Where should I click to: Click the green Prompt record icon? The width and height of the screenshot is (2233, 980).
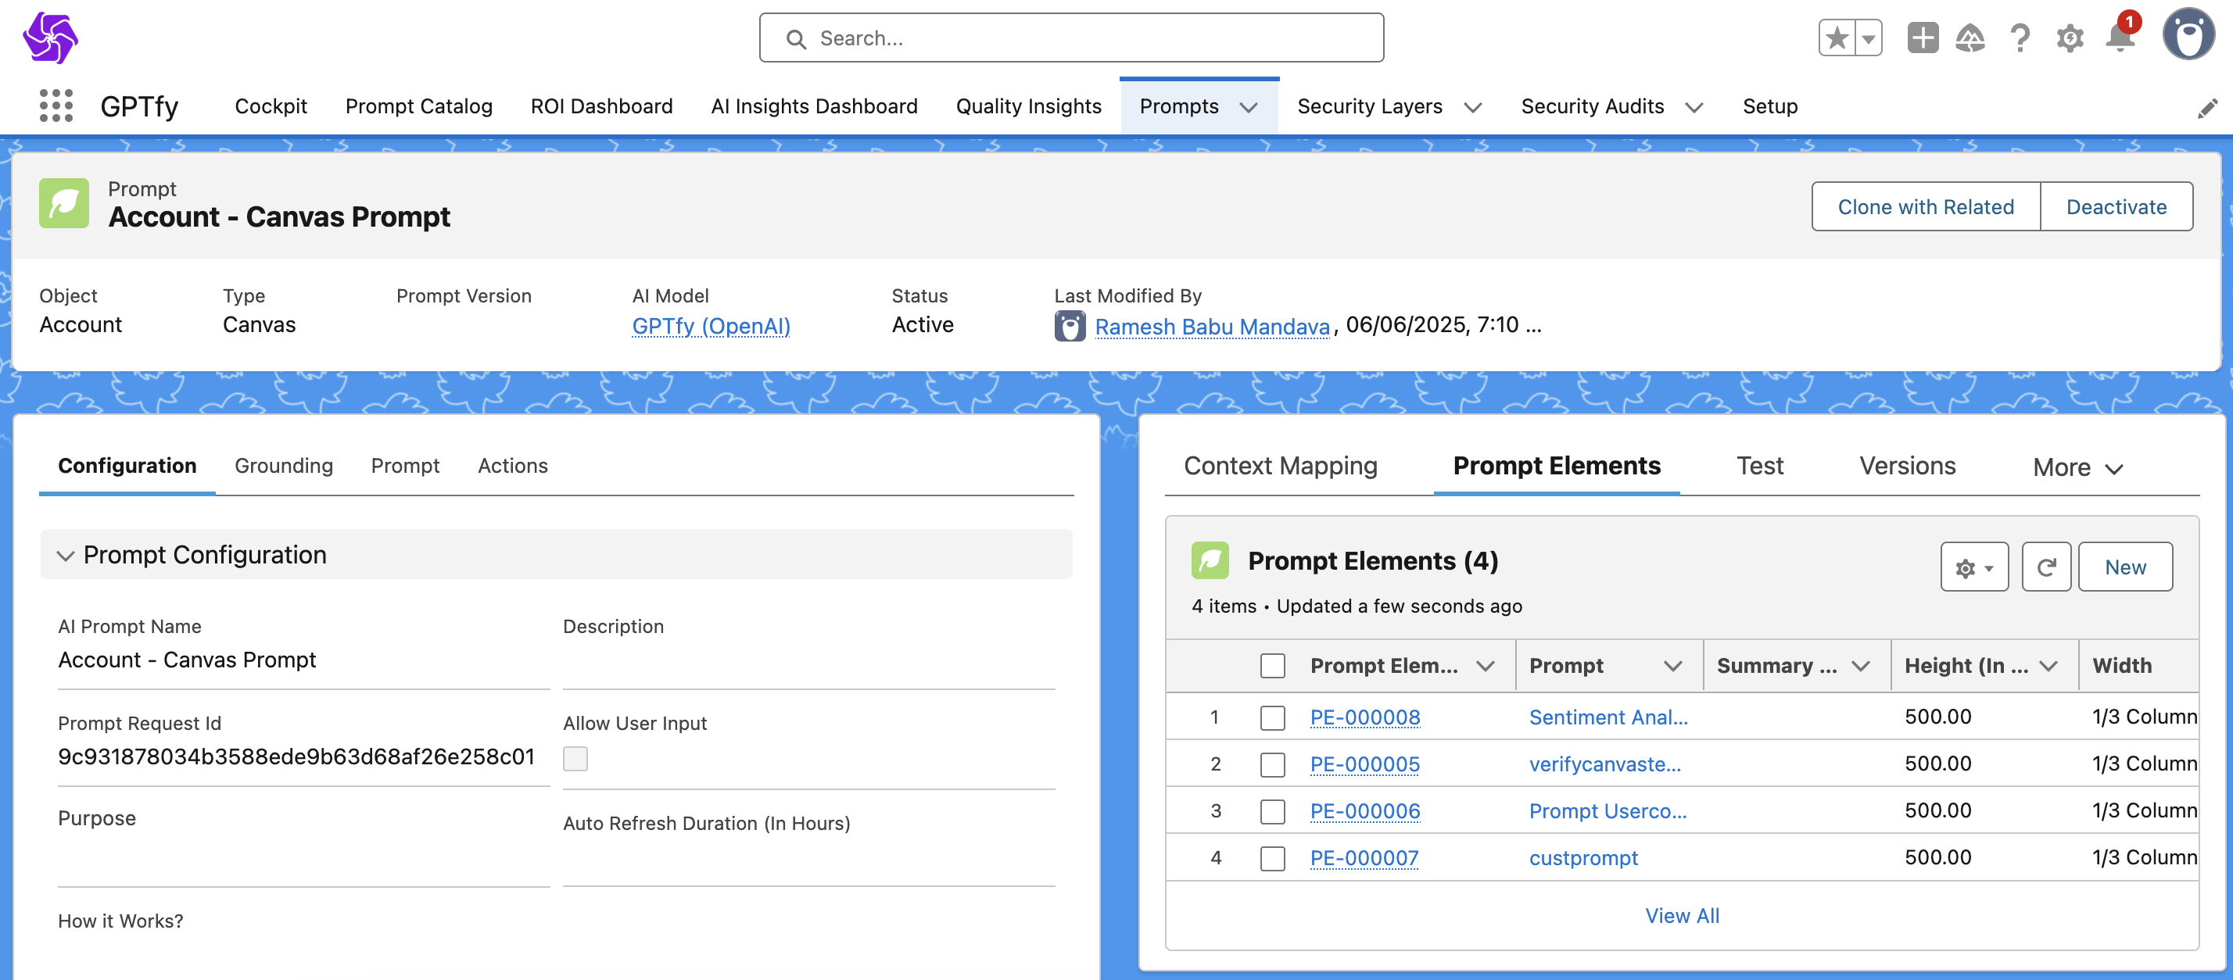pos(64,204)
